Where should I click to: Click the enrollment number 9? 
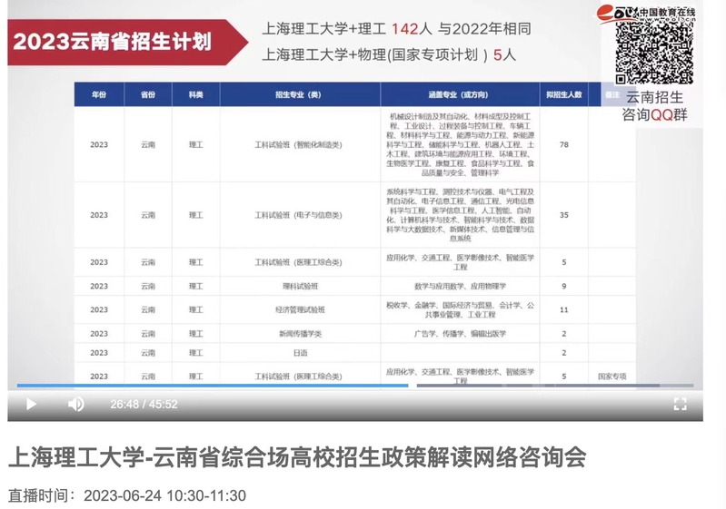(x=564, y=286)
